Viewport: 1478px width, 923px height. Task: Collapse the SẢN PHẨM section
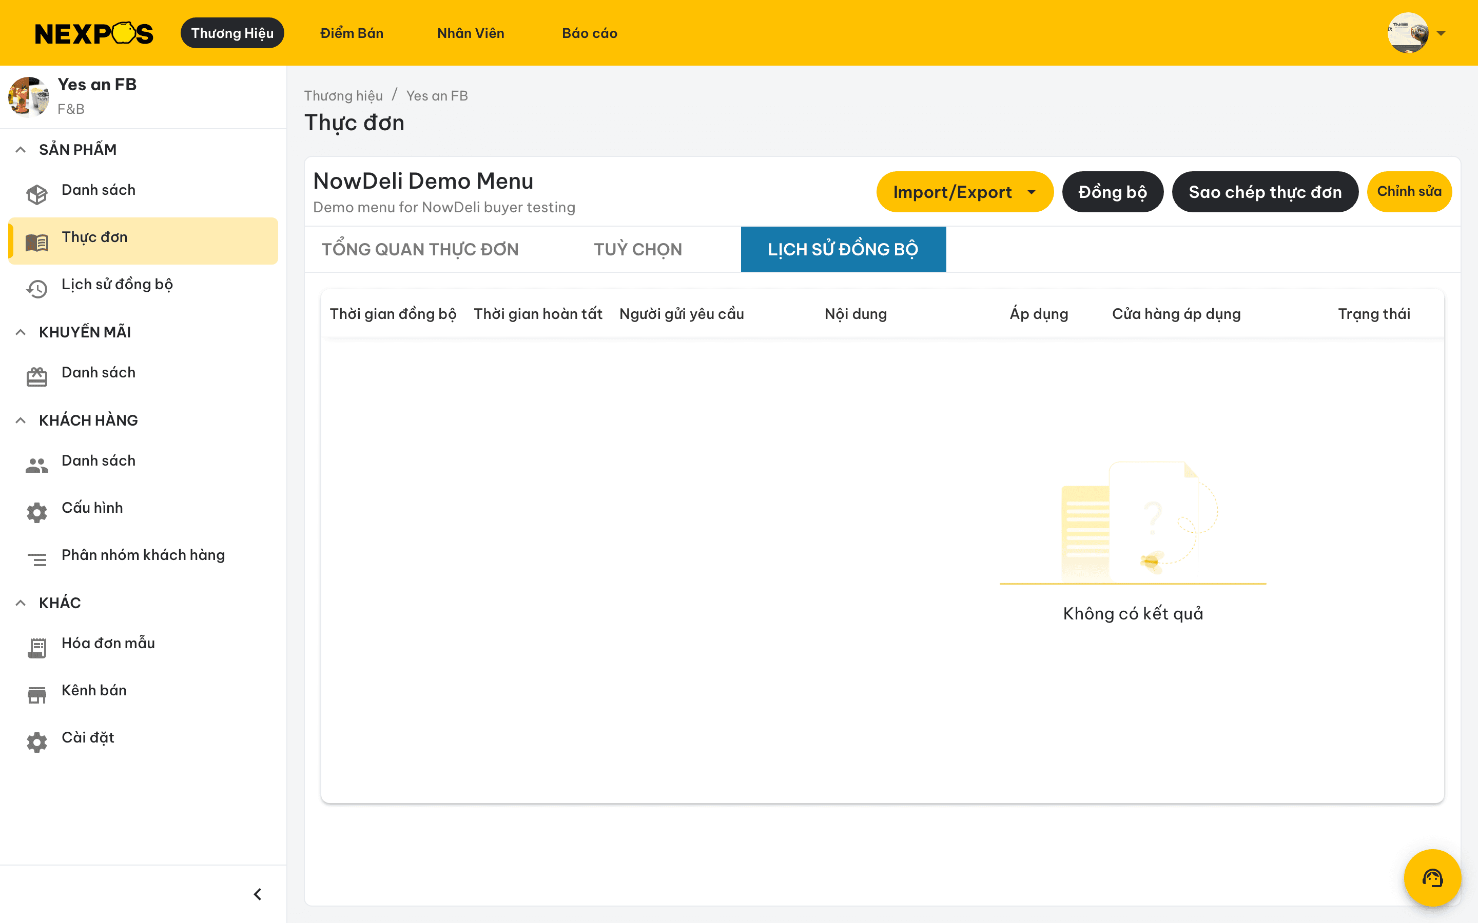click(x=21, y=150)
